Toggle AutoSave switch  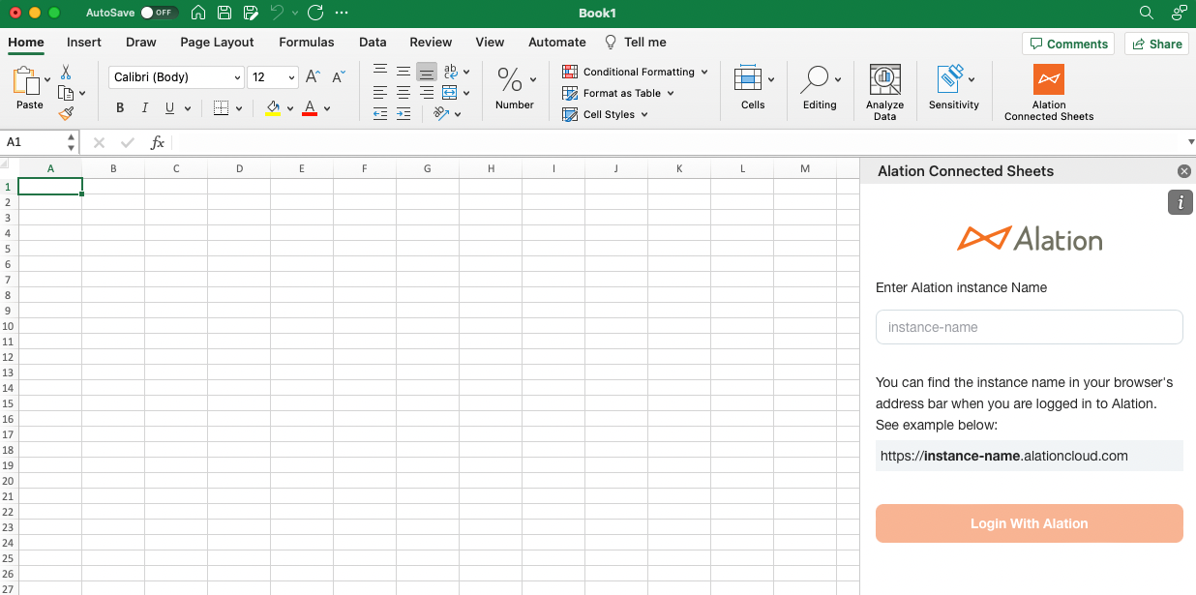159,13
